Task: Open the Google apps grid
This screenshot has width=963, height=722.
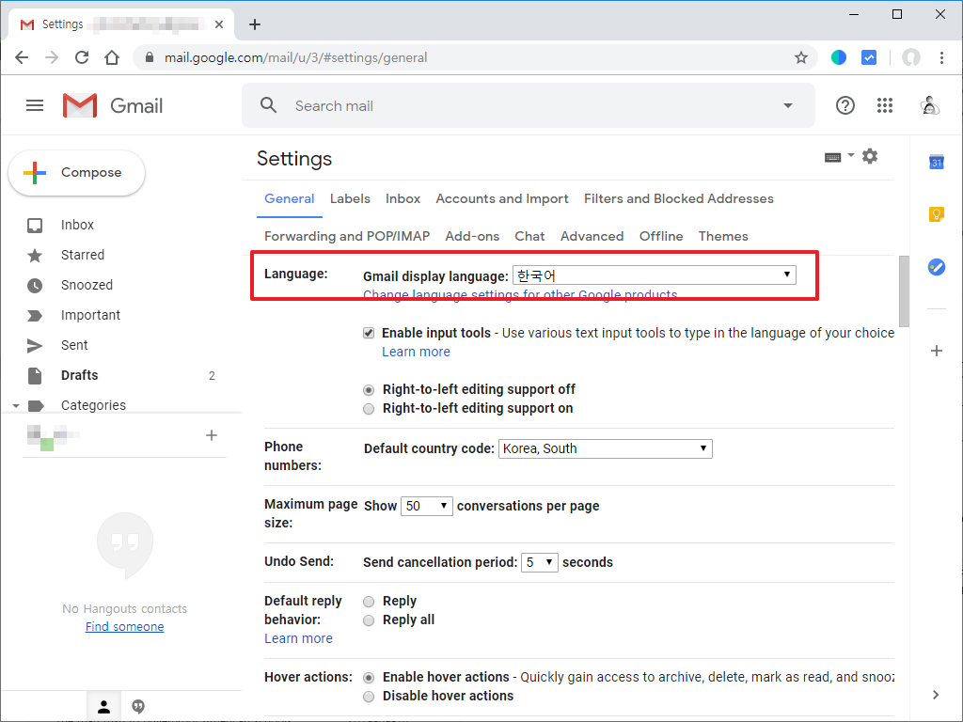Action: click(884, 105)
